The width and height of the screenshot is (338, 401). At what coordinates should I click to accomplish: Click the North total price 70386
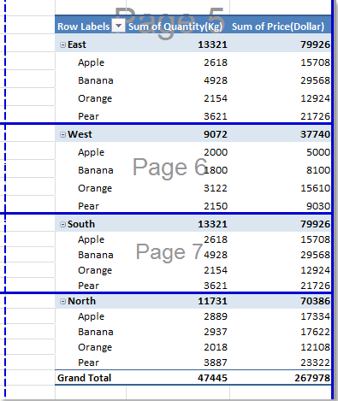coord(315,301)
